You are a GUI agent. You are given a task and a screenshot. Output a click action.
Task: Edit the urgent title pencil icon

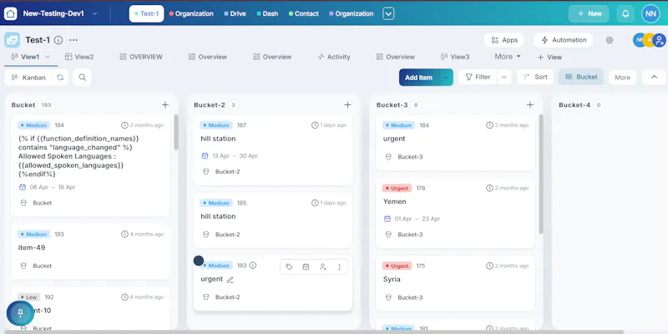[x=230, y=280]
